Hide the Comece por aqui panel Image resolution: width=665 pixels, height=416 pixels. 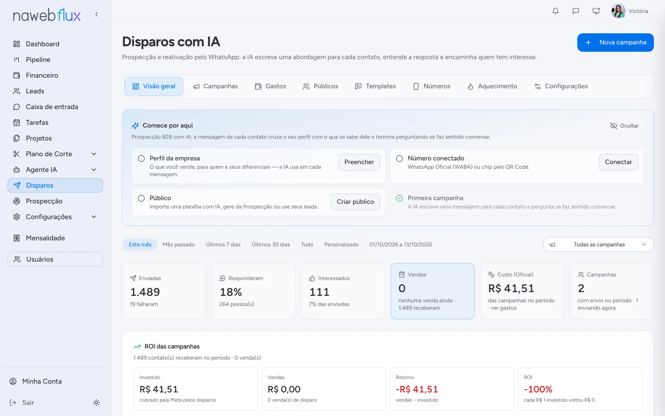click(x=624, y=126)
